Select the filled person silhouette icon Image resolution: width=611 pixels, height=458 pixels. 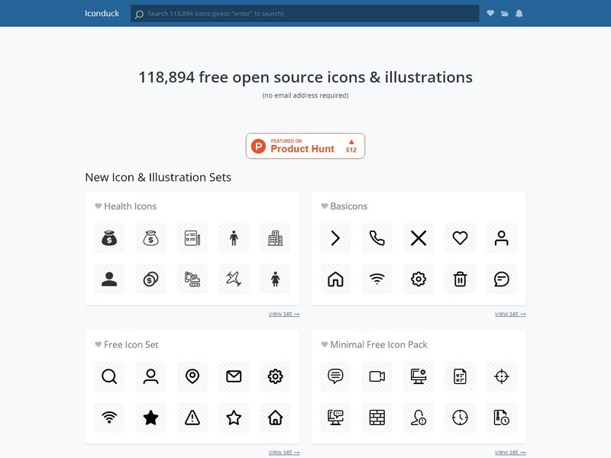click(x=109, y=279)
